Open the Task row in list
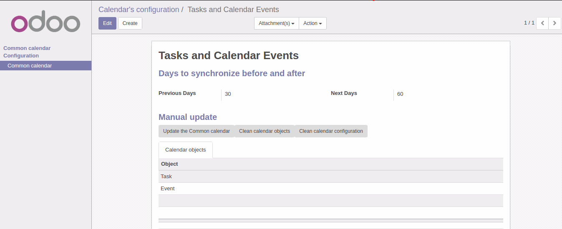This screenshot has height=229, width=562. coord(166,177)
